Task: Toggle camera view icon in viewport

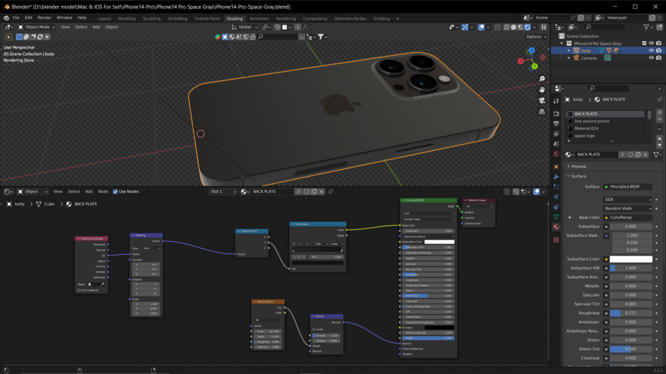Action: coord(541,101)
